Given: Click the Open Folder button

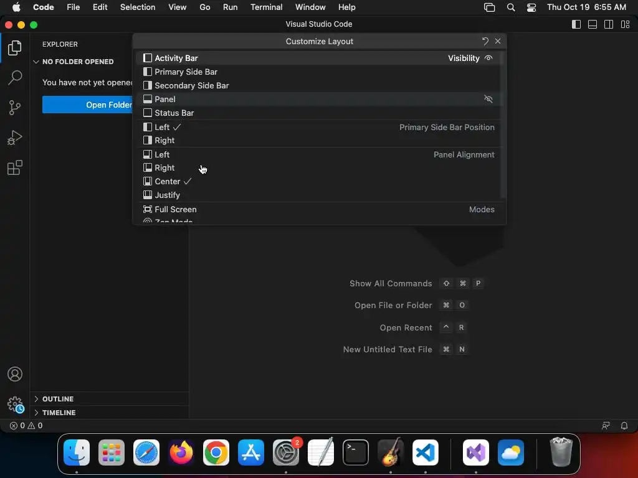Looking at the screenshot, I should click(87, 105).
